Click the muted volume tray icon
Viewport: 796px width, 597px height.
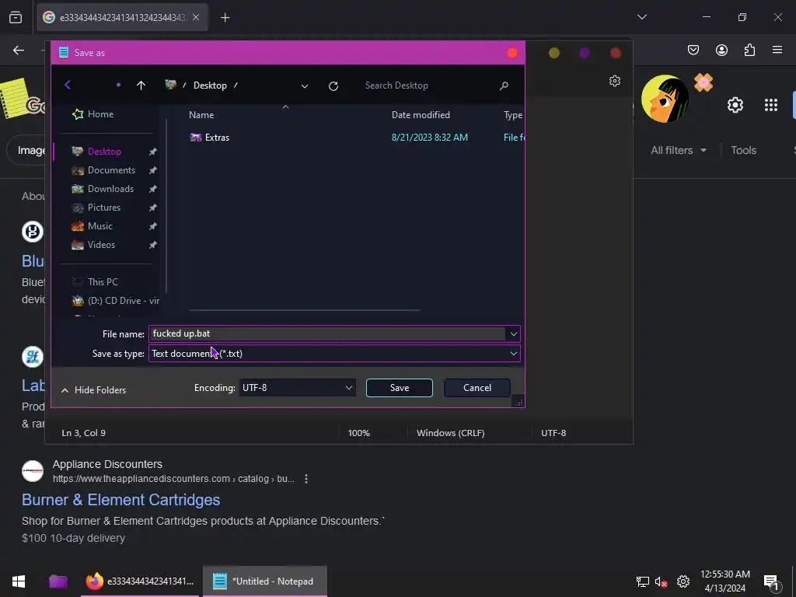[x=661, y=581]
